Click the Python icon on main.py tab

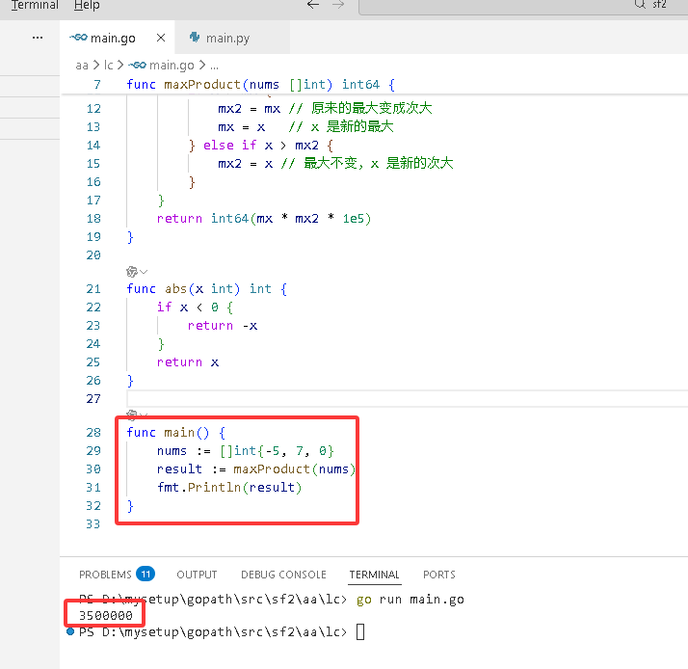pos(195,38)
